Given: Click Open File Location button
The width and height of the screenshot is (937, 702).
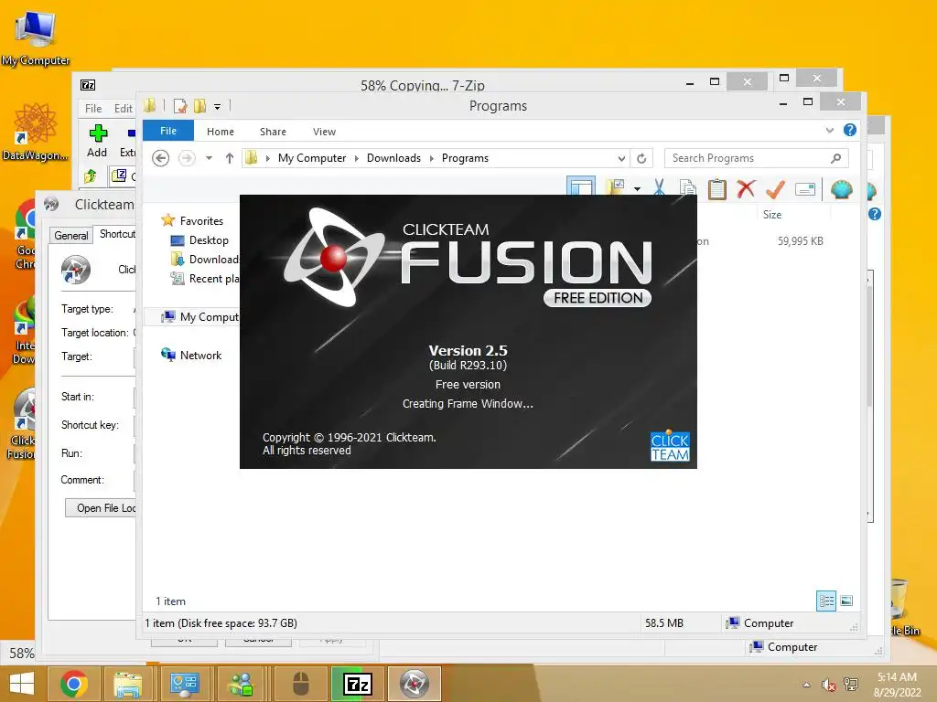Looking at the screenshot, I should pyautogui.click(x=101, y=508).
